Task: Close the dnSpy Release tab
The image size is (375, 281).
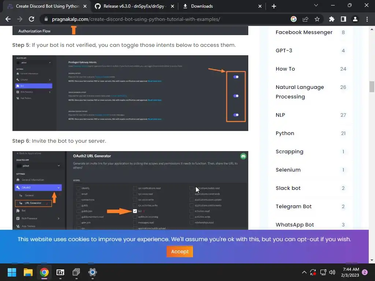Action: coord(172,6)
